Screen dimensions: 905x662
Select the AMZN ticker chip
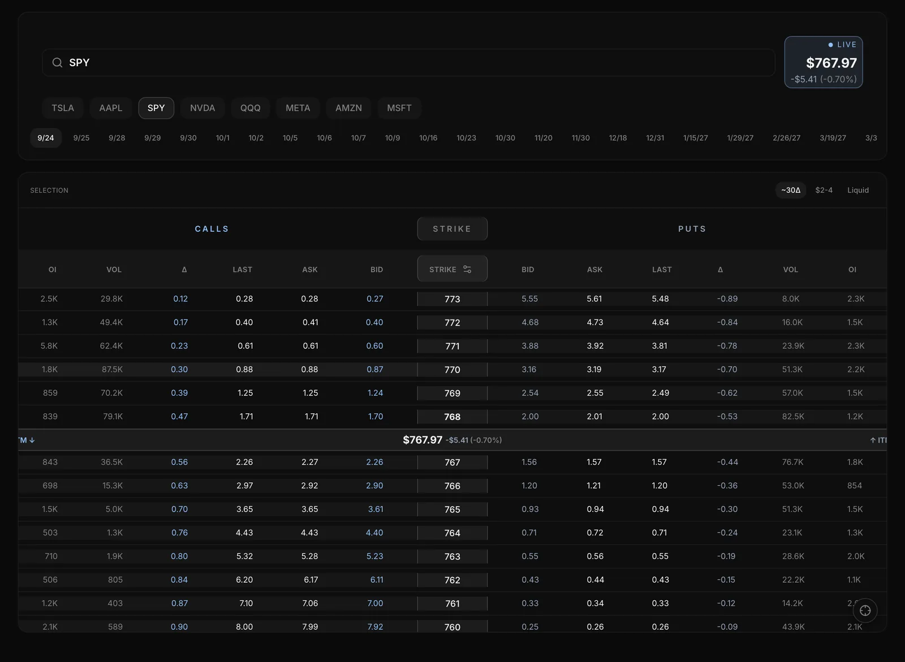348,108
